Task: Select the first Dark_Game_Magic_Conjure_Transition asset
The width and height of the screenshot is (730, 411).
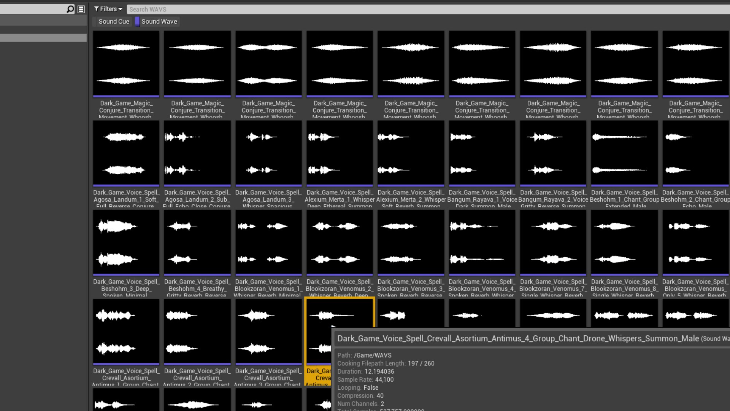Action: (126, 63)
